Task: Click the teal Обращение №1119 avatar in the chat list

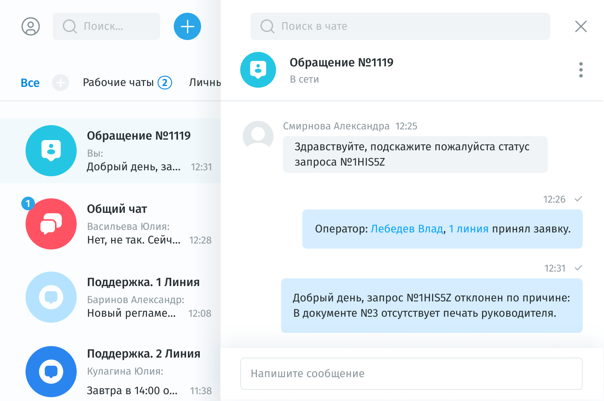Action: pyautogui.click(x=51, y=151)
